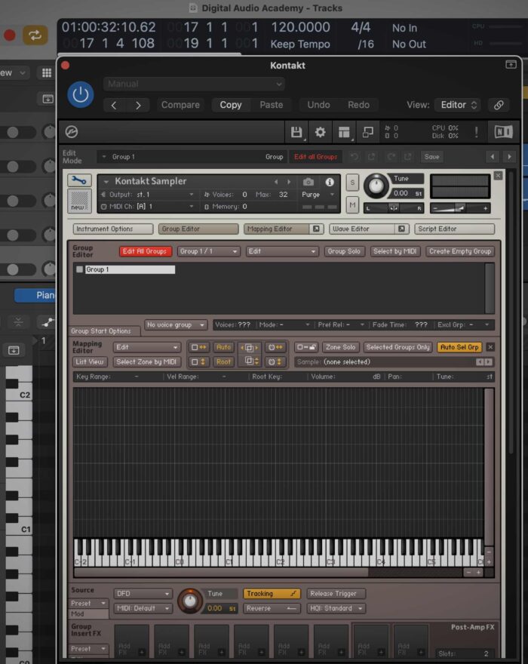Open the Mapping Editor Edit dropdown
The height and width of the screenshot is (664, 528).
[146, 347]
